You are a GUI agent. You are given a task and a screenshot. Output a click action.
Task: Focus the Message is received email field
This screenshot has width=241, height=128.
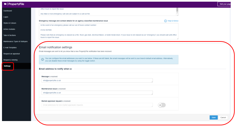pyautogui.click(x=97, y=81)
